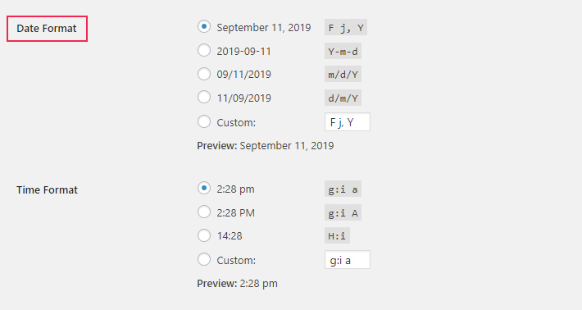Screen dimensions: 582x310
Task: Click the Time Format label
Action: coord(48,189)
